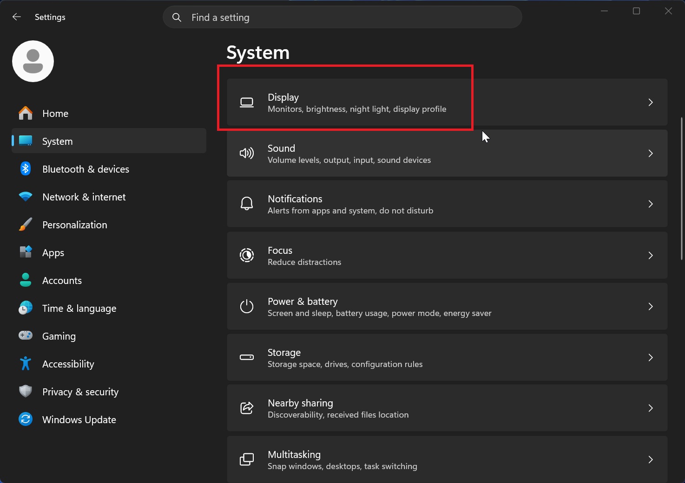The height and width of the screenshot is (483, 685).
Task: Click the vertical scrollbar thumb
Action: [681, 188]
